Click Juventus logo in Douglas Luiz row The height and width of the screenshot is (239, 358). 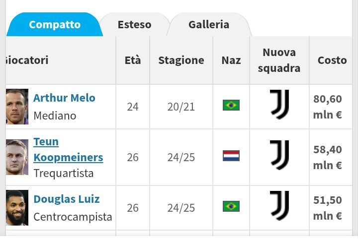tap(279, 206)
